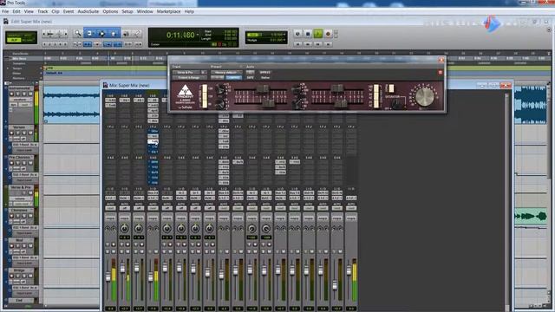Click the red target button in plug-in header

440,72
